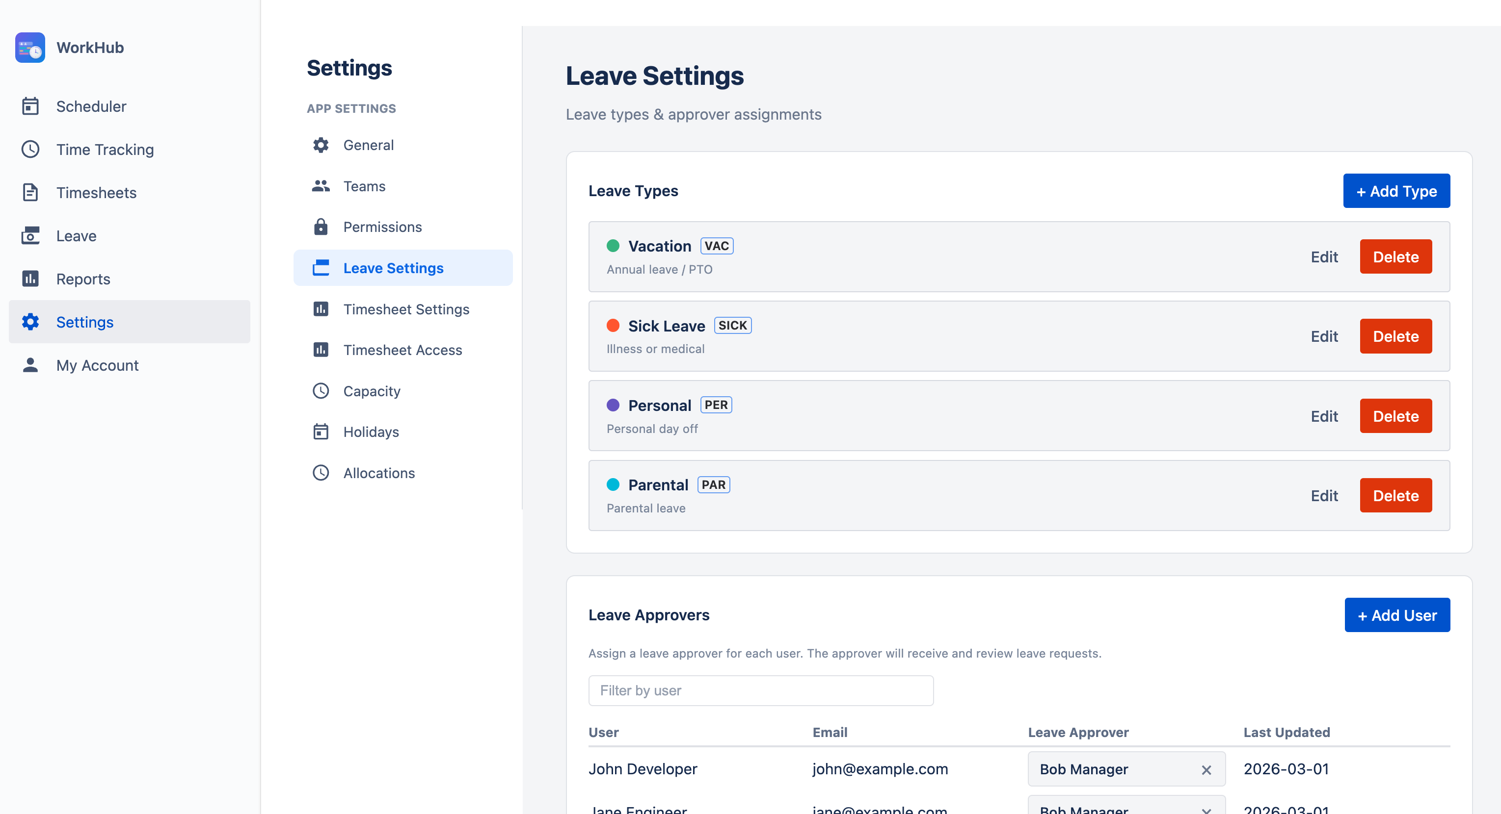Click the Timesheets document icon
This screenshot has width=1501, height=814.
[x=30, y=192]
